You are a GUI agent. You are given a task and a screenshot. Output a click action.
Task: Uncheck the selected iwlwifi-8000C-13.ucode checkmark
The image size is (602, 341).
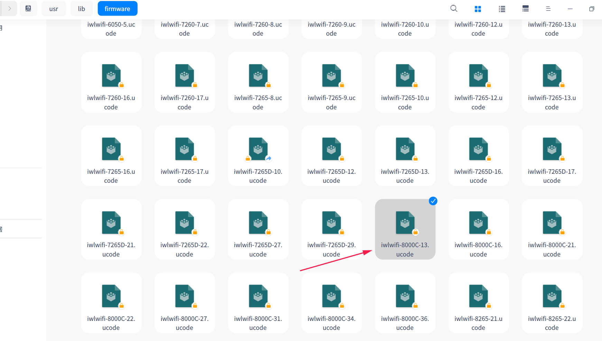[x=433, y=201]
